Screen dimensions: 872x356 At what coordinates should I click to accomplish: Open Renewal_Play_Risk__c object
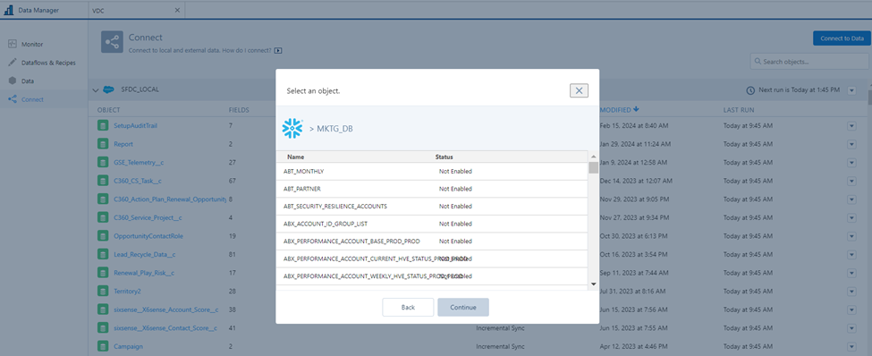(144, 273)
